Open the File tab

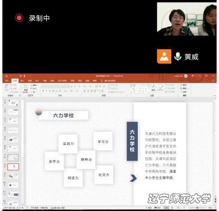7,81
